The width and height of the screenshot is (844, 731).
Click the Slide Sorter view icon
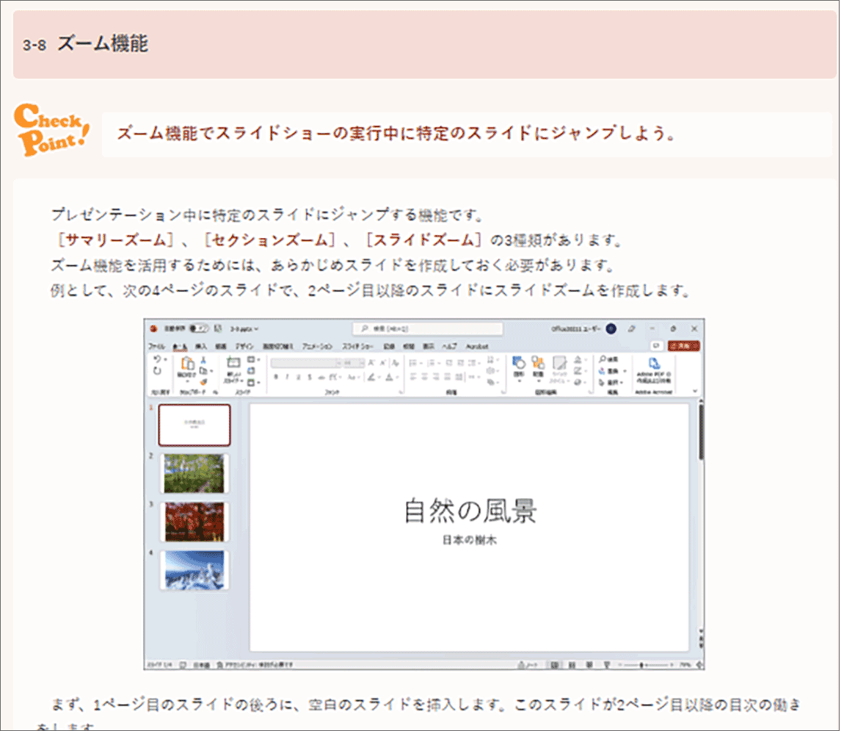click(x=572, y=665)
